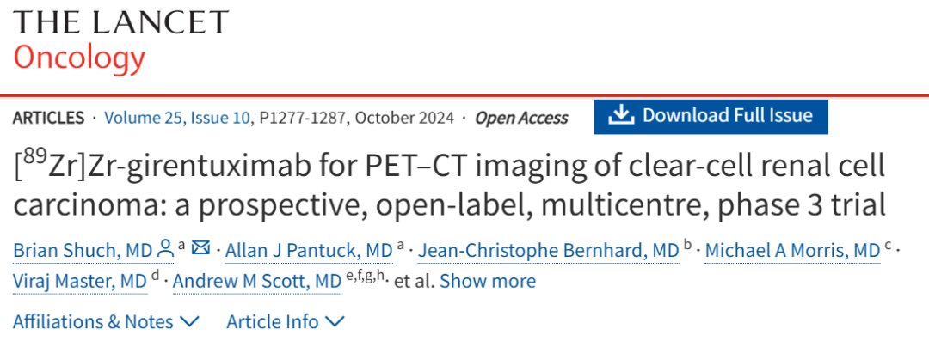Click the download arrow icon
Viewport: 929px width, 347px height.
point(621,115)
